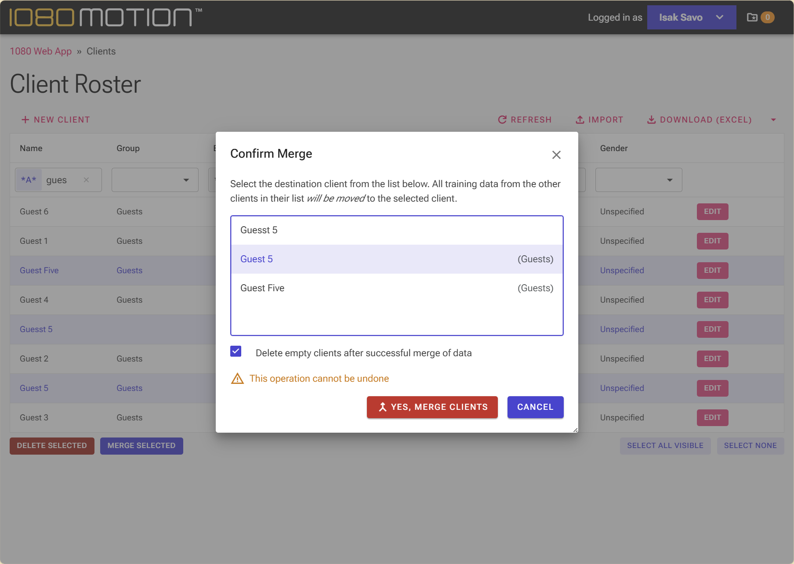The image size is (794, 564).
Task: Edit the Guest 4 row
Action: click(x=712, y=300)
